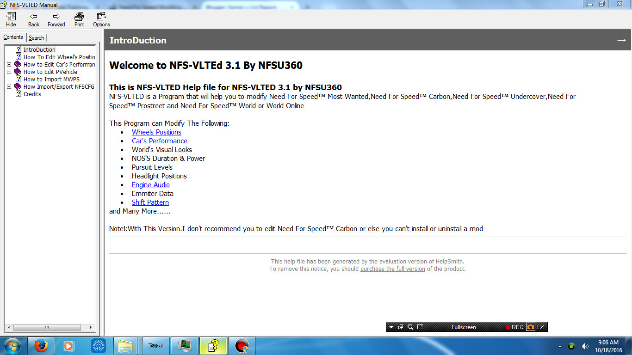This screenshot has width=632, height=355.
Task: Click the magnifier zoom icon on the recording bar
Action: pyautogui.click(x=410, y=327)
